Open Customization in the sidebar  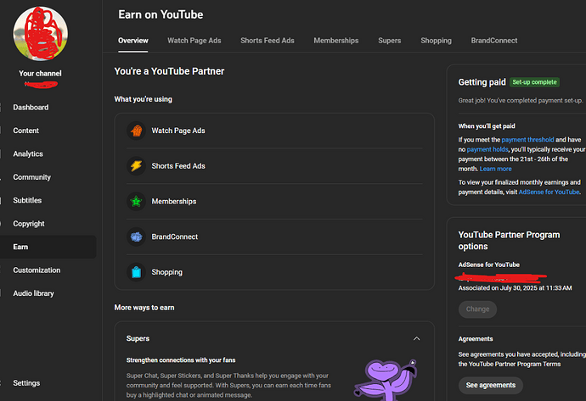point(37,270)
